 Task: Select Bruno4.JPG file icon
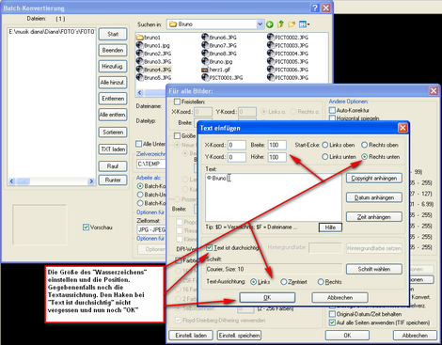[x=140, y=70]
